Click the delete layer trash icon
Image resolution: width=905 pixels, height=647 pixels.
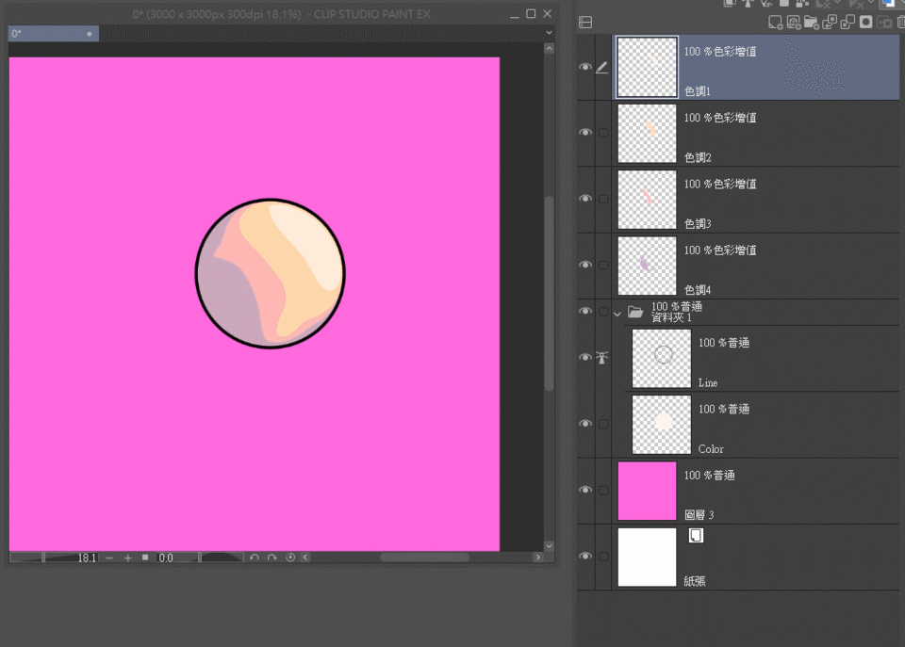902,22
